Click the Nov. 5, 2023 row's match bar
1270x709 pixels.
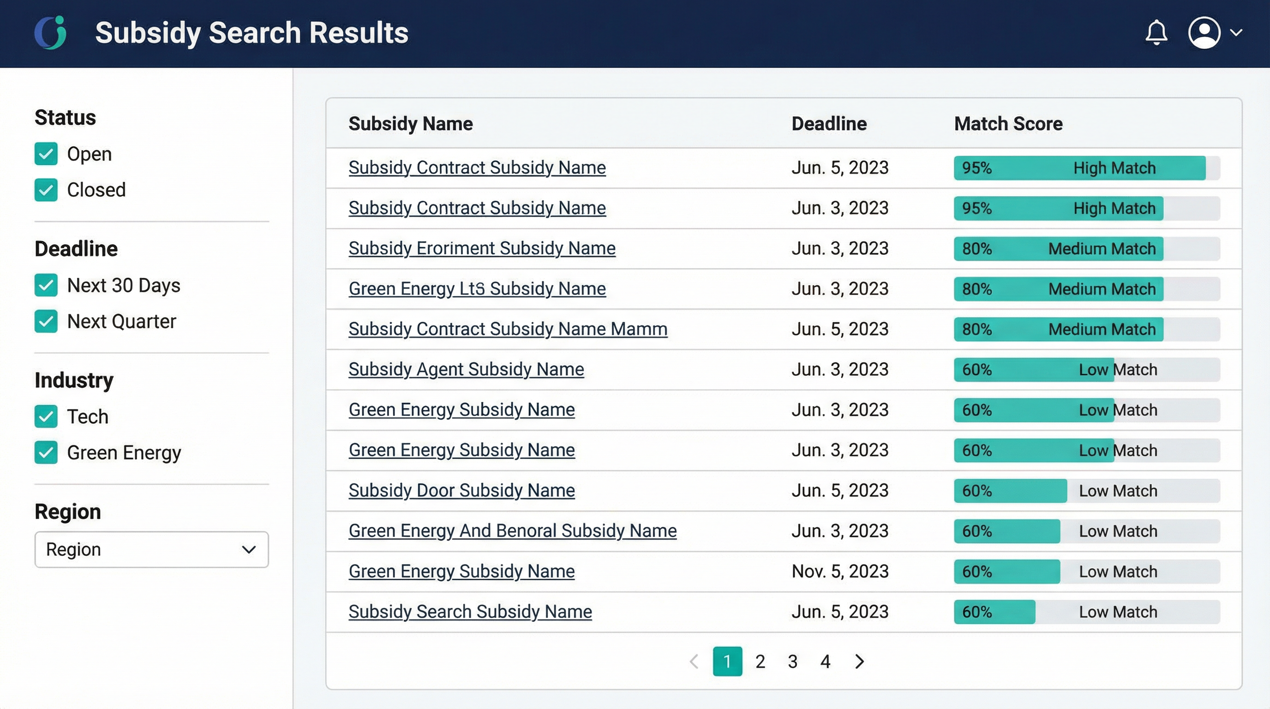click(1087, 571)
